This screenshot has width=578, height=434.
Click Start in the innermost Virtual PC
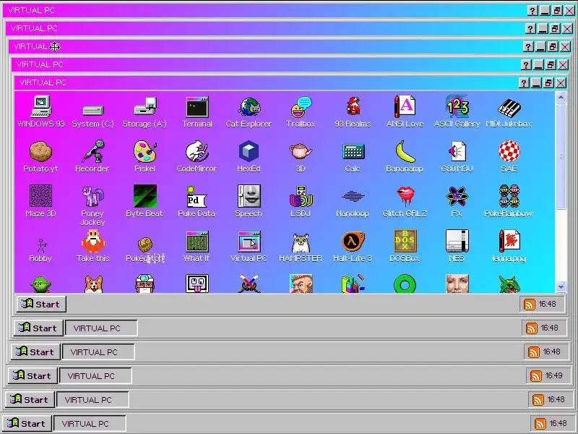point(41,304)
